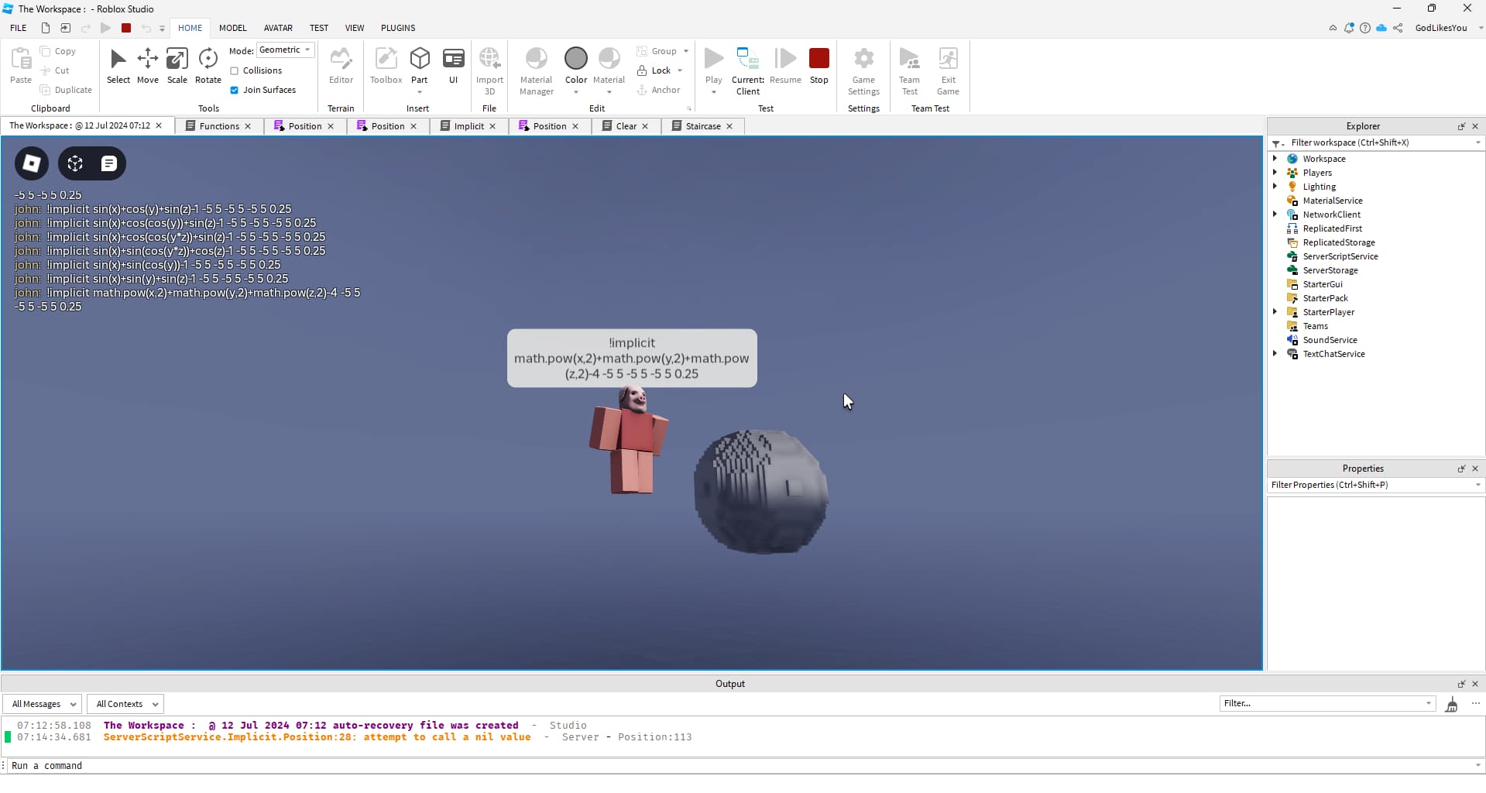Open the All Messages filter dropdown
Screen dimensions: 1486x793
(x=42, y=703)
